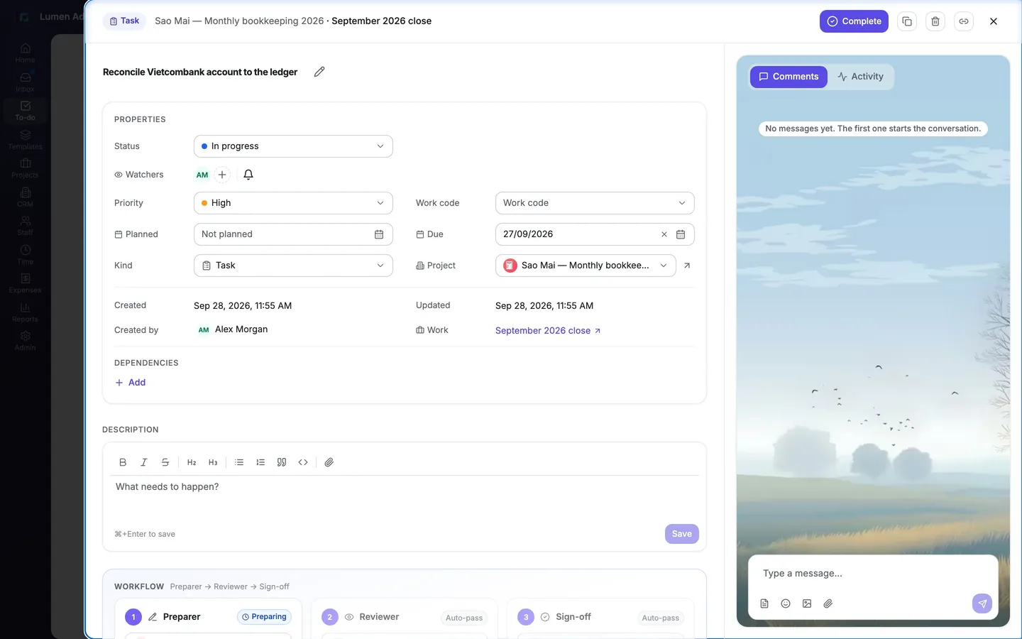Viewport: 1022px width, 639px height.
Task: Switch to the Comments tab
Action: (789, 77)
